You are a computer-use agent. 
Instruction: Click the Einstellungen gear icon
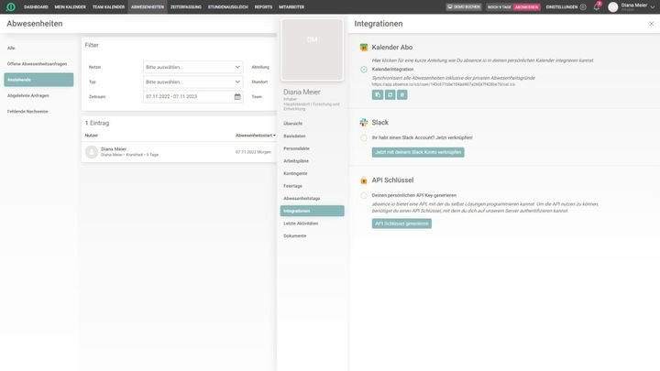click(583, 6)
